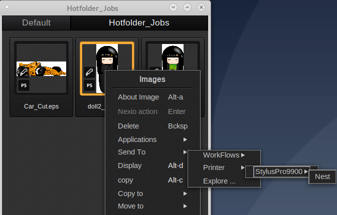Open the WorkFlows submenu
337x215 pixels.
224,155
